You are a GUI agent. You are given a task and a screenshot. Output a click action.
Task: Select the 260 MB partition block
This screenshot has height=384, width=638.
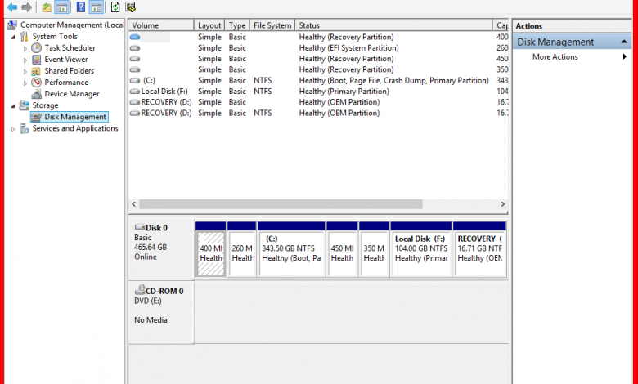click(242, 254)
